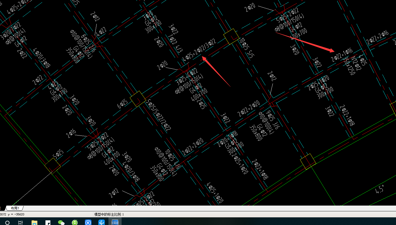
Task: Open the blue K music app icon
Action: coord(88,223)
